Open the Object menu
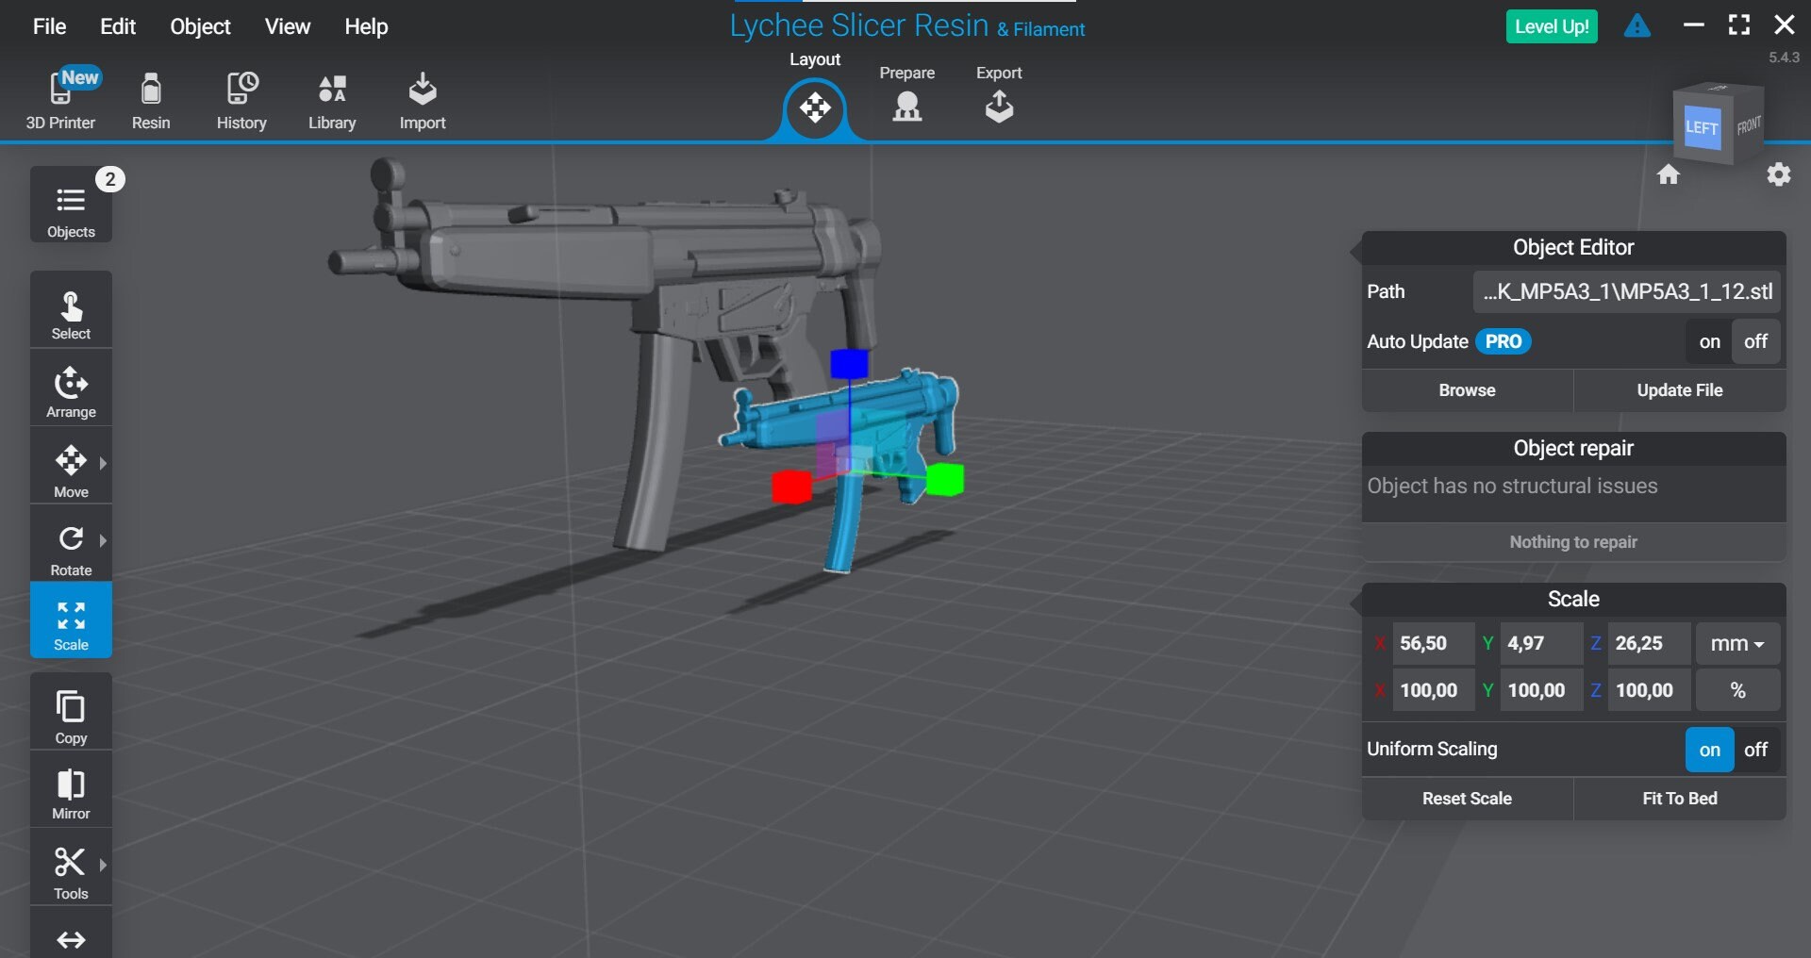The image size is (1811, 958). 199,25
